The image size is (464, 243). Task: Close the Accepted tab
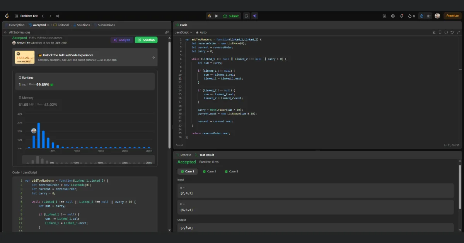[x=48, y=25]
